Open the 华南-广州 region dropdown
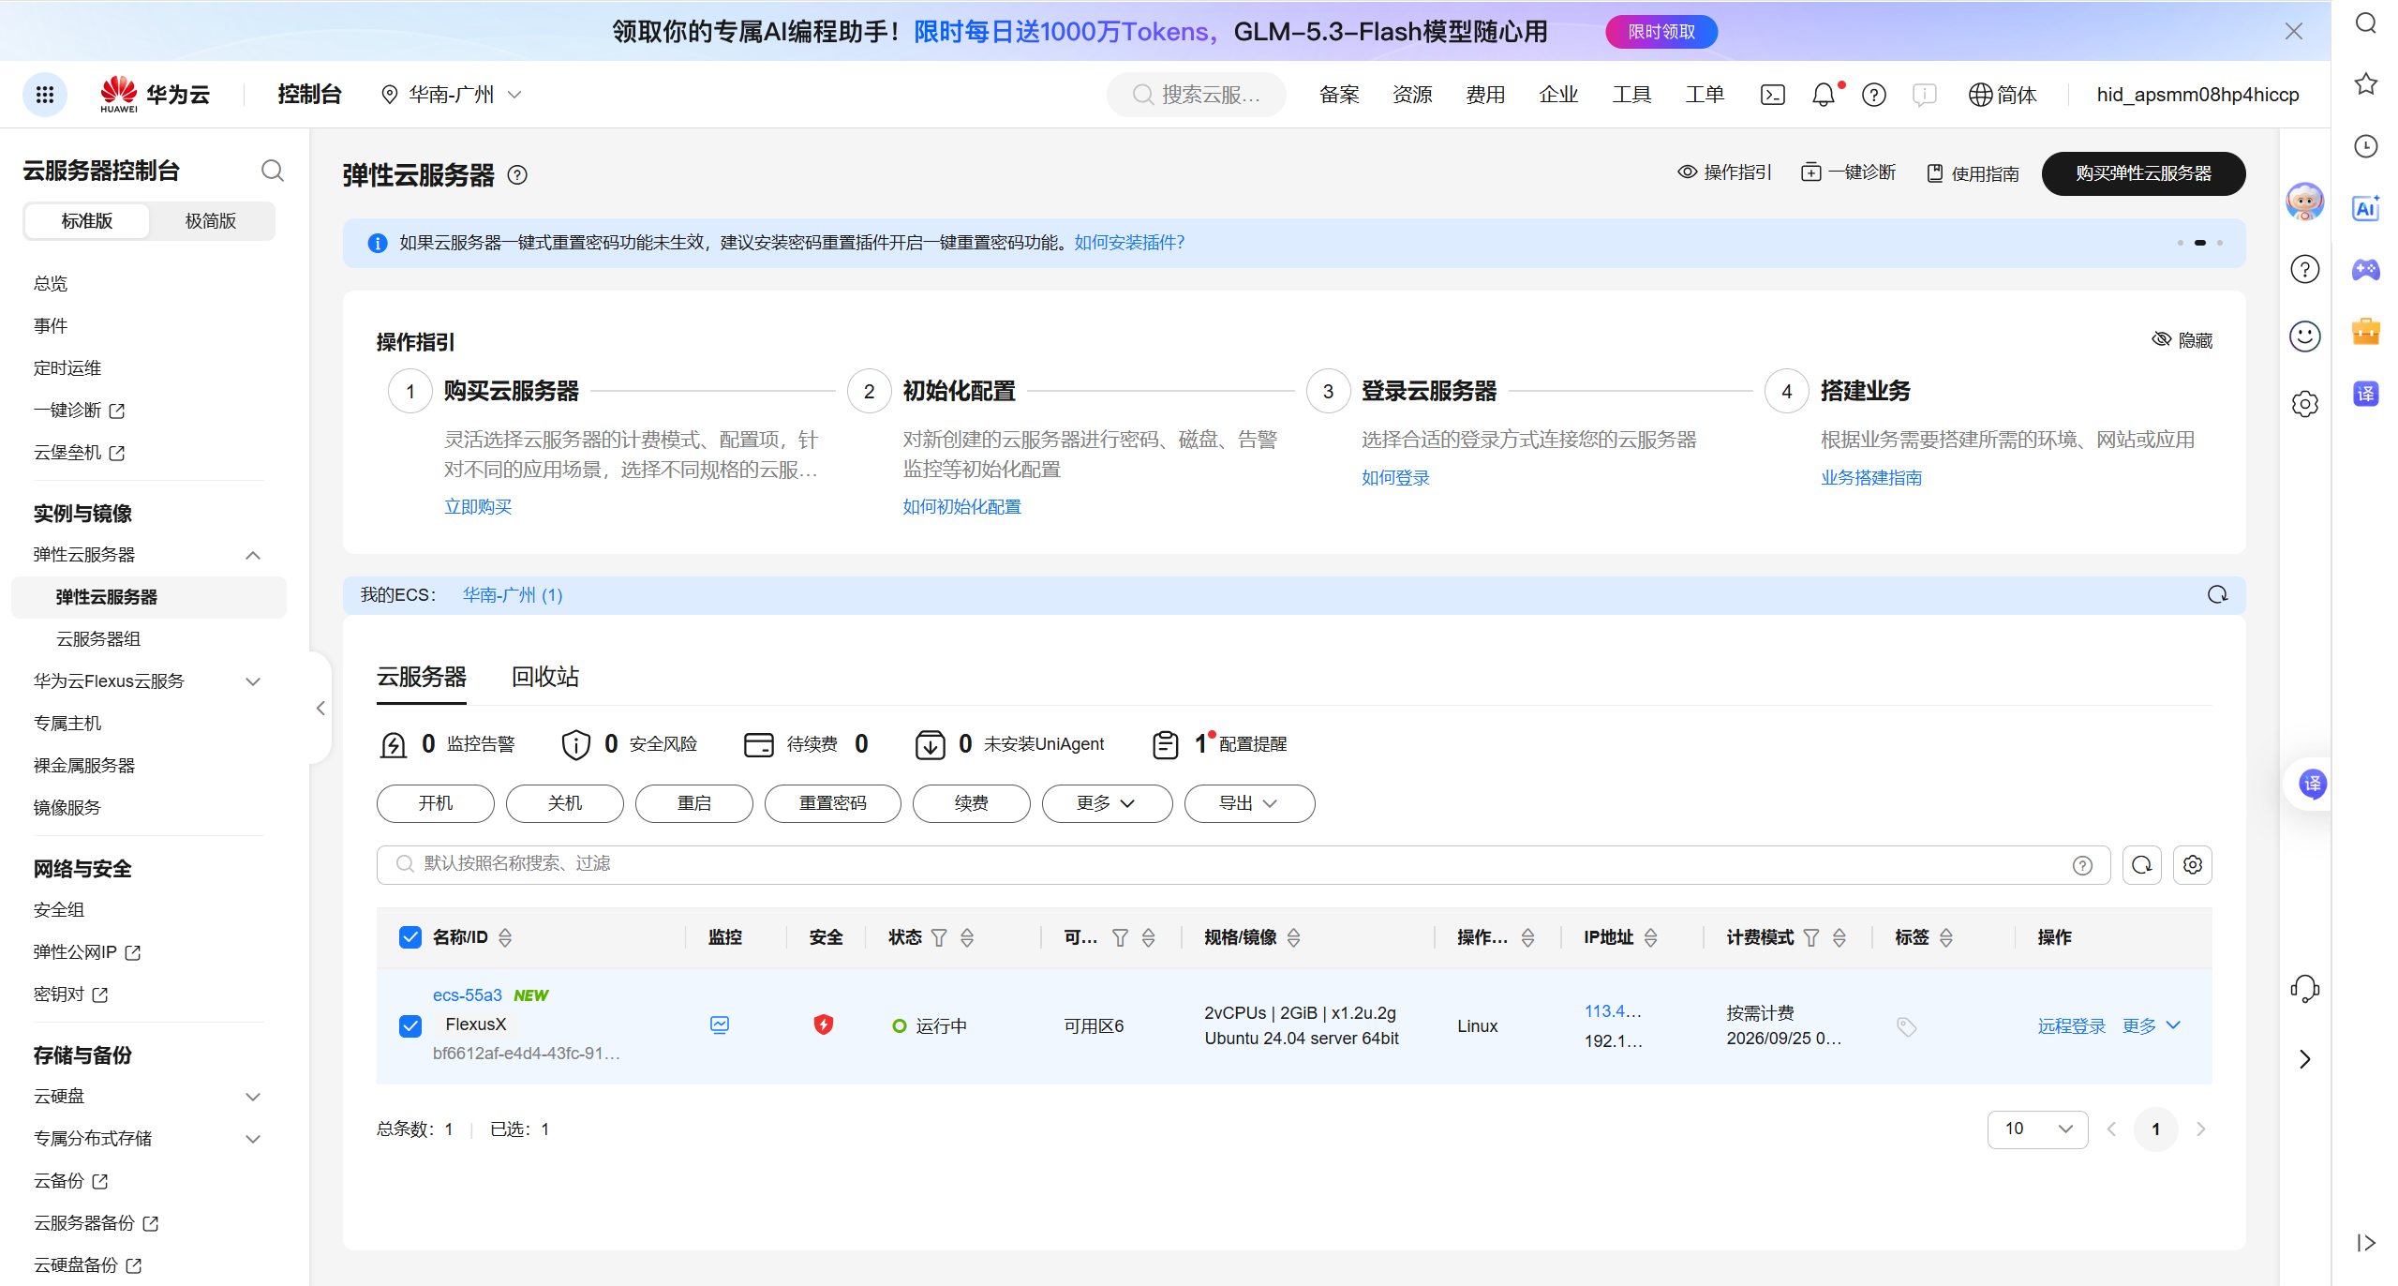The height and width of the screenshot is (1286, 2398). (x=451, y=95)
